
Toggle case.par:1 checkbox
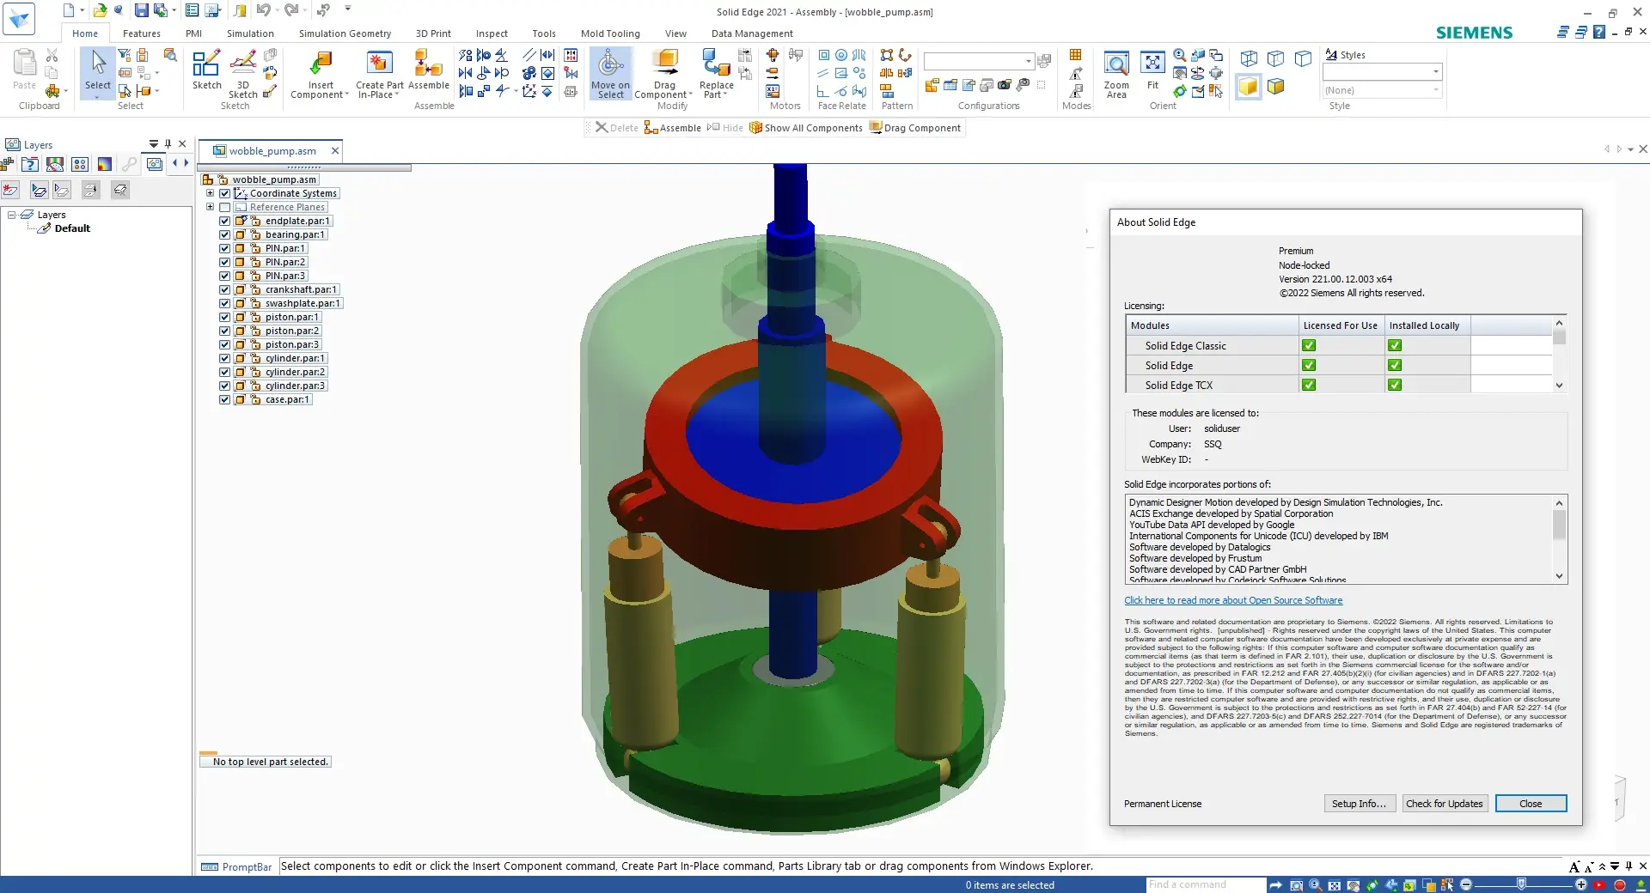(224, 399)
